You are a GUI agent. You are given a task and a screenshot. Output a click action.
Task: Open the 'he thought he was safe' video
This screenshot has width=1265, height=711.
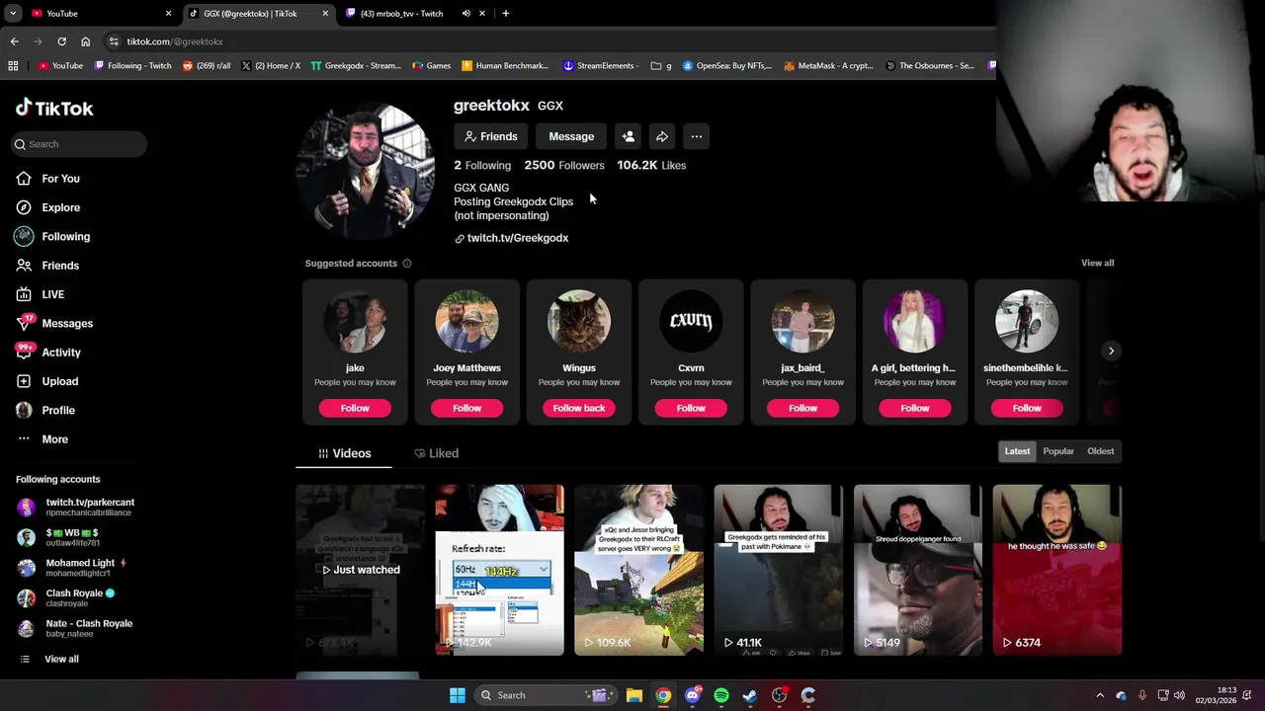click(1056, 570)
